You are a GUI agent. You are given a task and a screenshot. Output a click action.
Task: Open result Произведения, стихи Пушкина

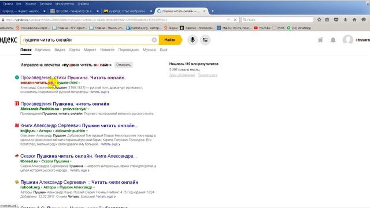(73, 77)
